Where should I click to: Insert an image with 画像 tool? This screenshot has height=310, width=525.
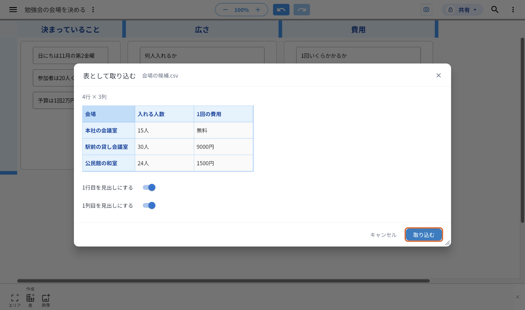click(46, 300)
